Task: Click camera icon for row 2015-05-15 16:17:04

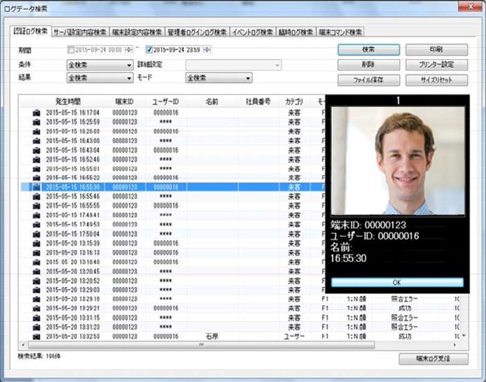Action: 36,112
